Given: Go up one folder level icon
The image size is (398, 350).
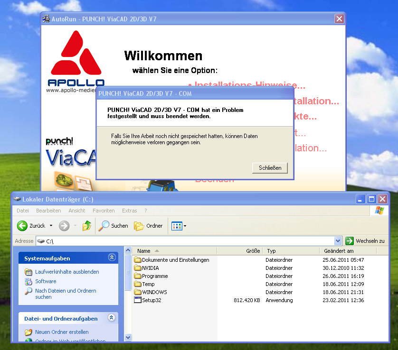Looking at the screenshot, I should point(87,226).
